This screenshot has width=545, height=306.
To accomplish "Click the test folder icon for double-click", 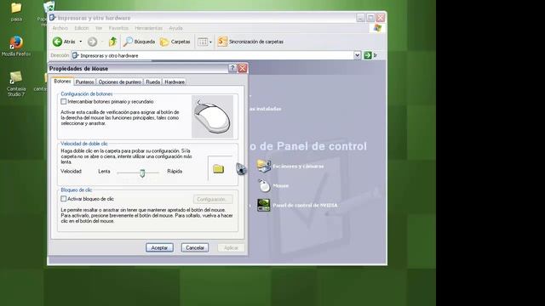I will pos(218,169).
